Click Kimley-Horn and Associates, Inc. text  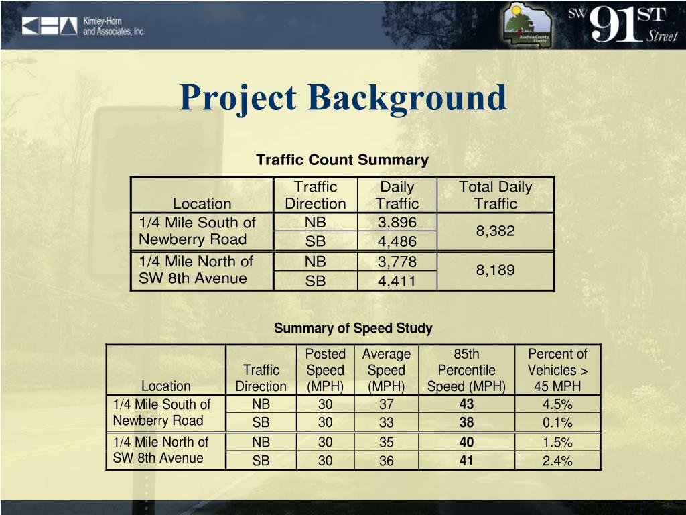pos(114,26)
